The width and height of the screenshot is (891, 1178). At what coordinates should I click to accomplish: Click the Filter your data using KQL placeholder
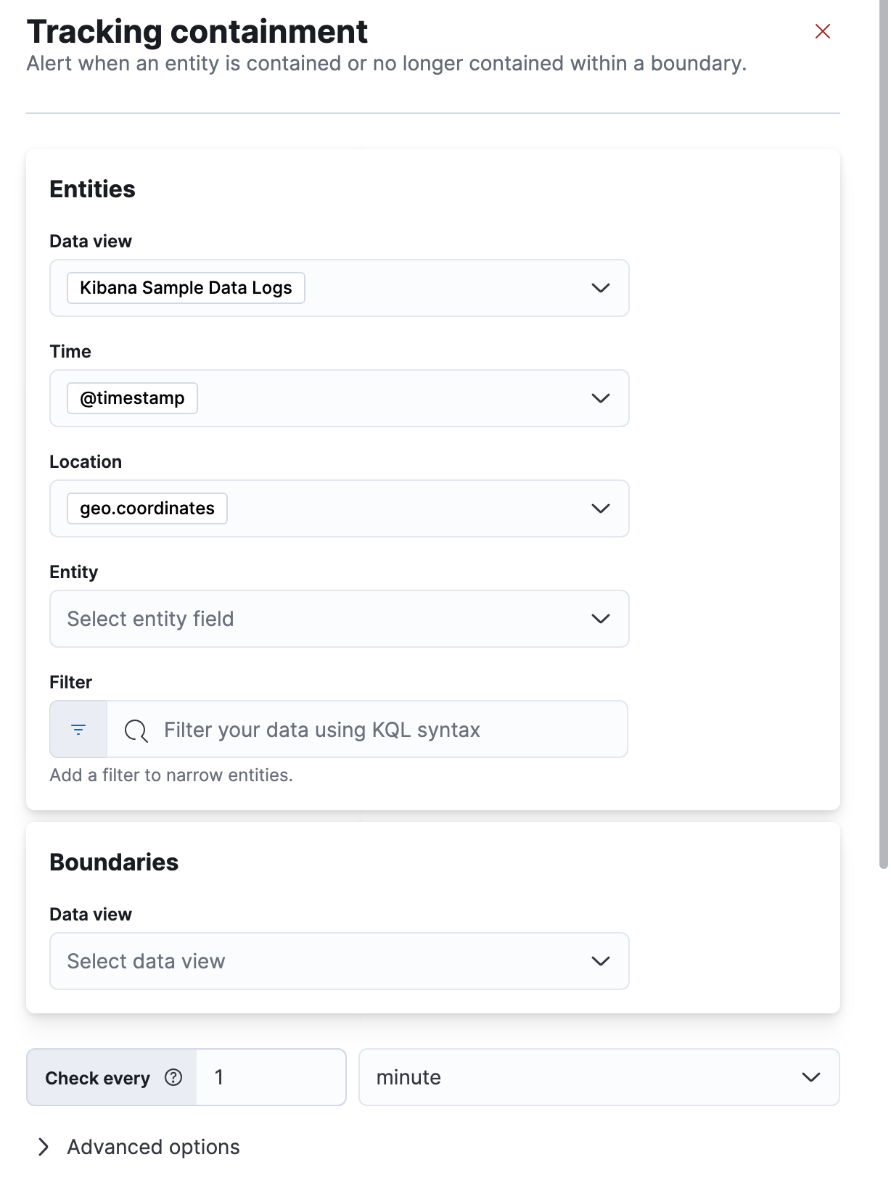pyautogui.click(x=322, y=729)
